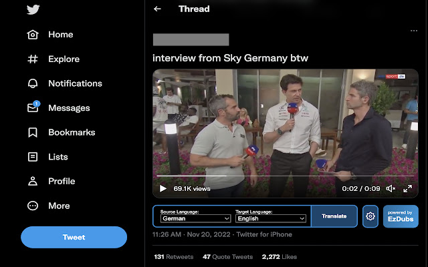Screen dimensions: 428x267
Task: Click the Bookmarks ribbon icon
Action: (33, 132)
